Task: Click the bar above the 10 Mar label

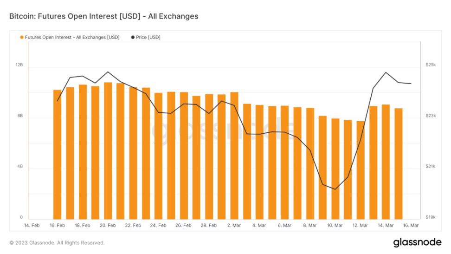Action: tap(335, 169)
